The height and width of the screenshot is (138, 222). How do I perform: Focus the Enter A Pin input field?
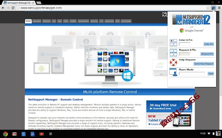(x=185, y=44)
